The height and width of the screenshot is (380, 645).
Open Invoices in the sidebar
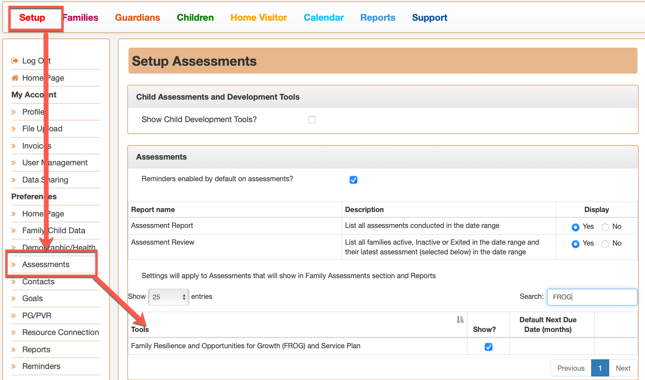click(x=37, y=146)
